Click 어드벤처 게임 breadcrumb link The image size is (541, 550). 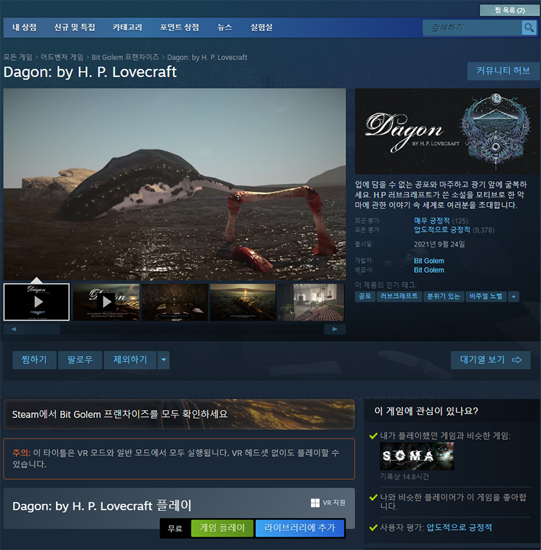click(x=62, y=57)
